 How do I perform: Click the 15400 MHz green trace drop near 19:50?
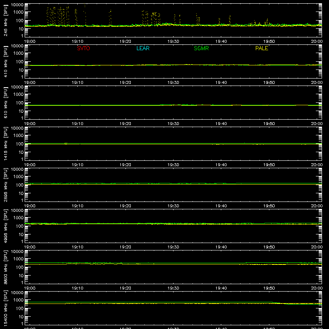point(280,303)
